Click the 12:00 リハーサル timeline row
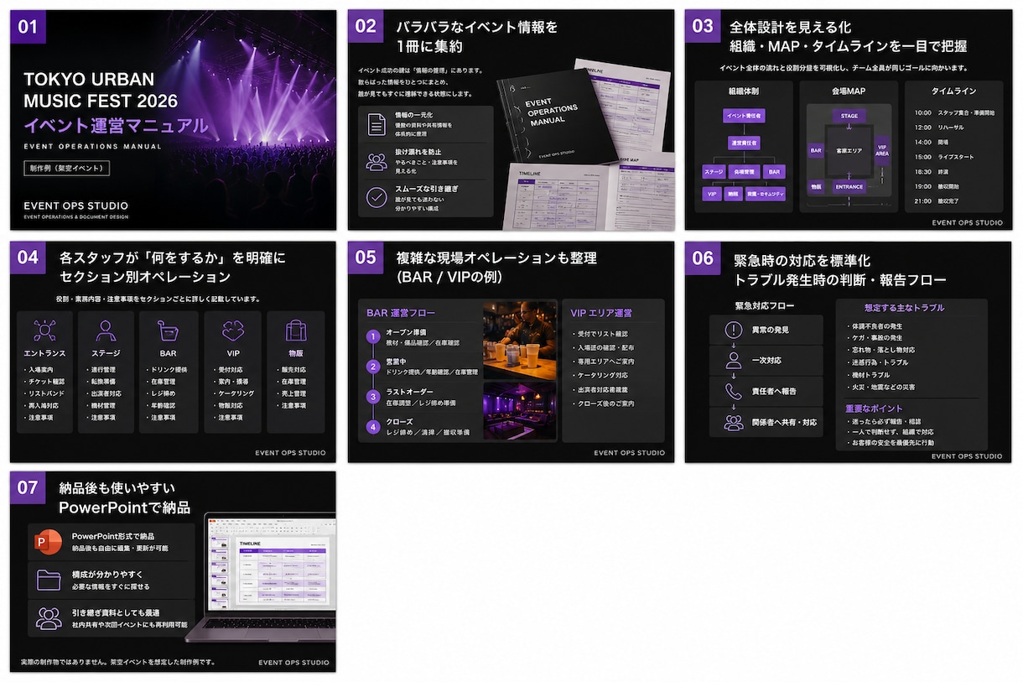 tap(941, 127)
